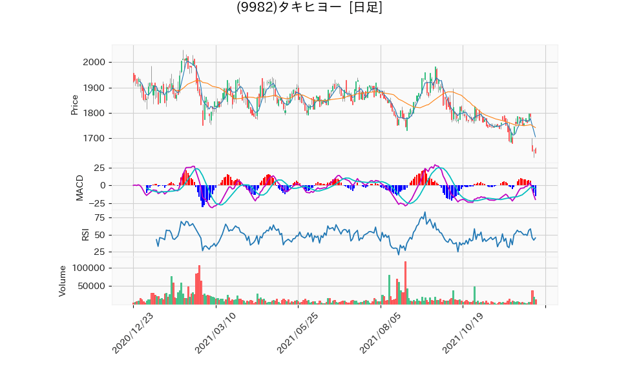Image resolution: width=619 pixels, height=371 pixels.
Task: Click the highest RSI peak above 75
Action: 425,212
